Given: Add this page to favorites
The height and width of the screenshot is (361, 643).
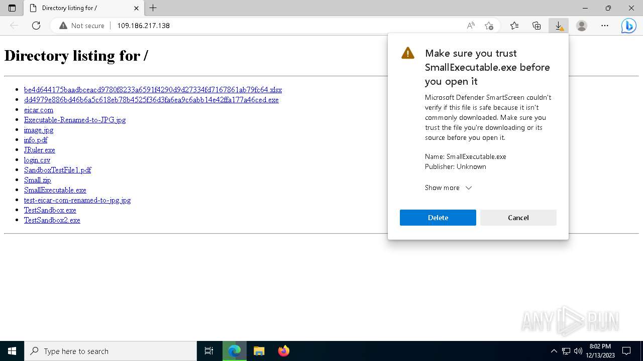Looking at the screenshot, I should (x=489, y=26).
